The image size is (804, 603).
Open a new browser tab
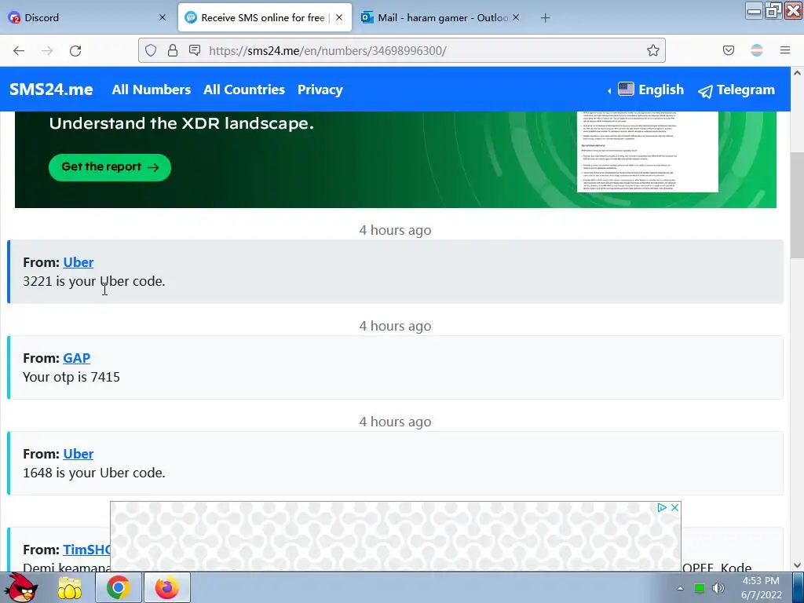(x=545, y=18)
